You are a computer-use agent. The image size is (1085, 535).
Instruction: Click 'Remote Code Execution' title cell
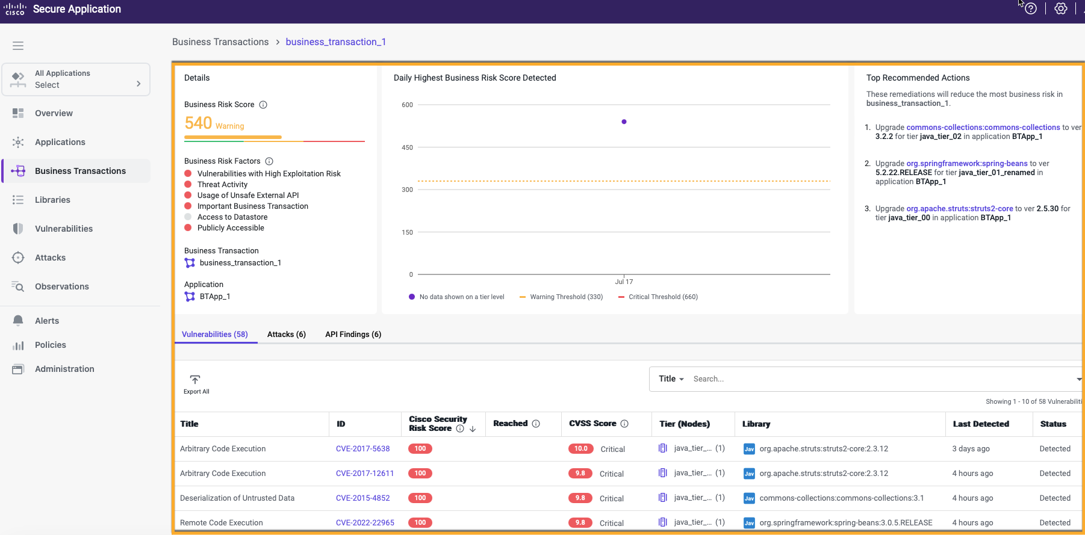tap(222, 523)
